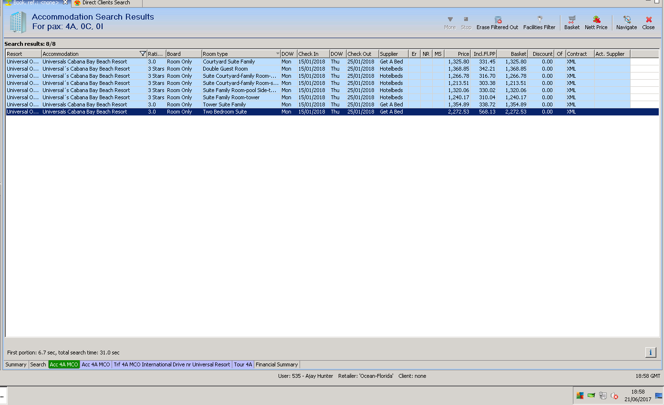
Task: Click the Rating column header
Action: [x=156, y=54]
